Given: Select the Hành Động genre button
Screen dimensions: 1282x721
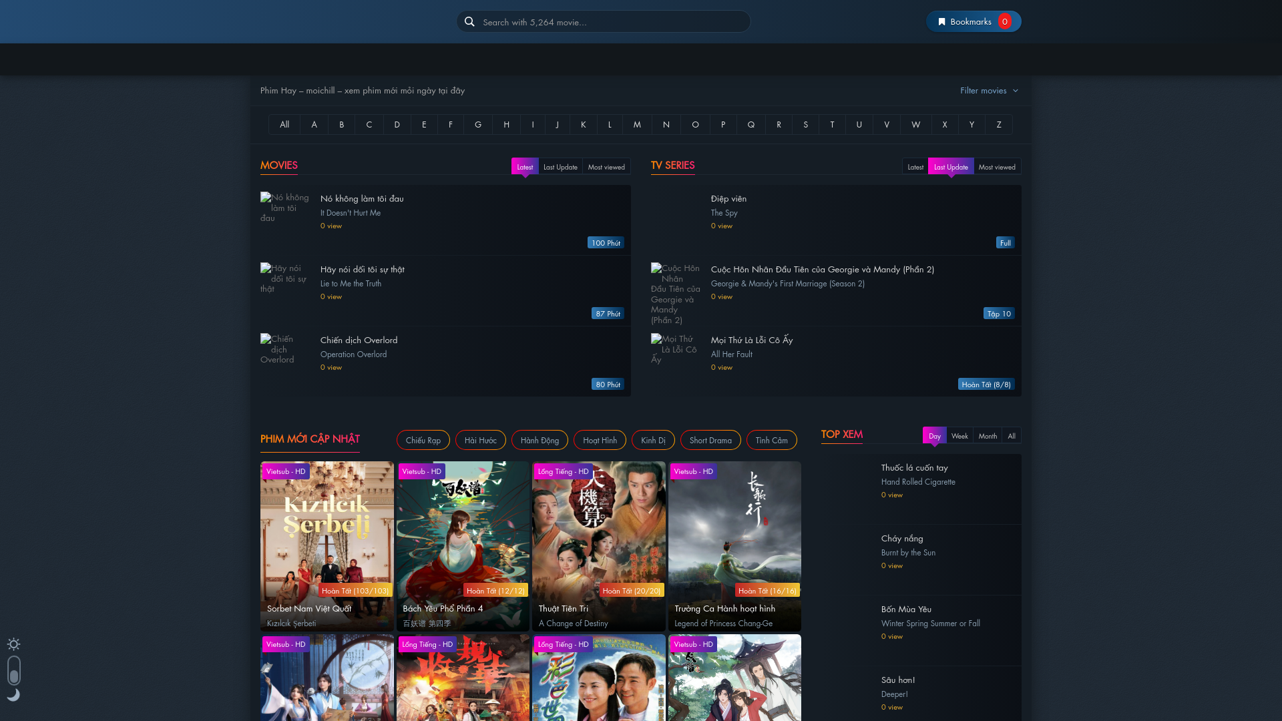Looking at the screenshot, I should [x=539, y=440].
